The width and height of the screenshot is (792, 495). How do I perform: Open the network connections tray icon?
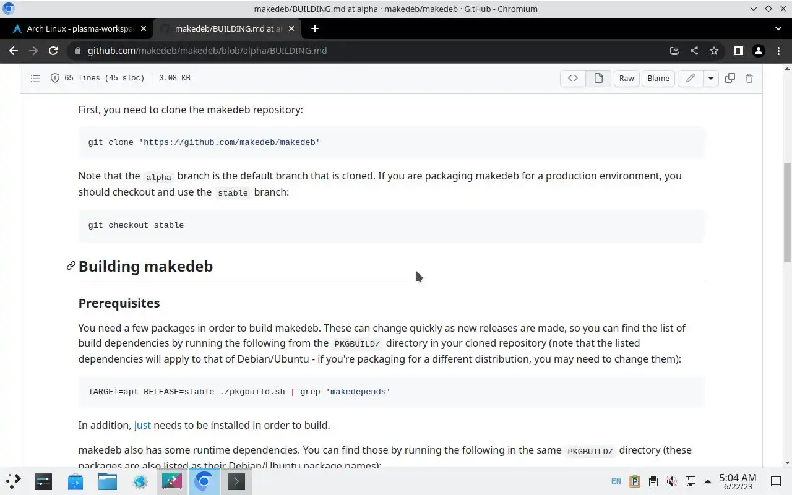coord(690,481)
